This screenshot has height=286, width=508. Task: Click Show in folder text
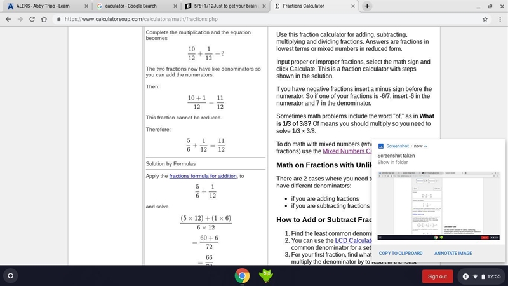392,163
